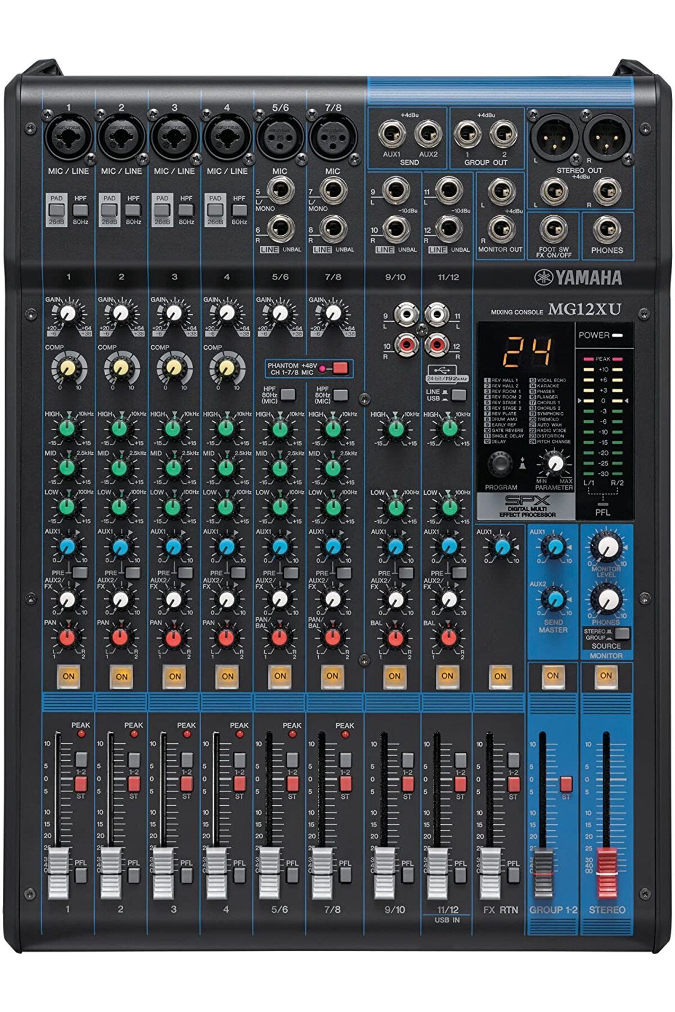The width and height of the screenshot is (675, 1012).
Task: Toggle the channel 1 AUX1 PRE switch
Action: coord(80,572)
